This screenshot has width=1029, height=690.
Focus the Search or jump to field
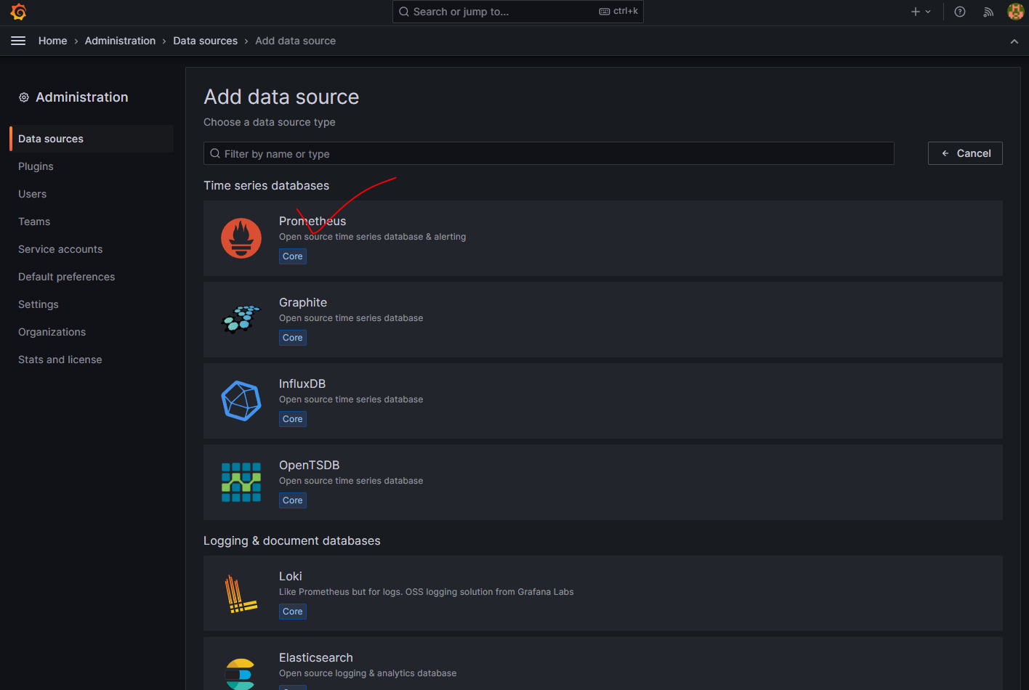(518, 12)
